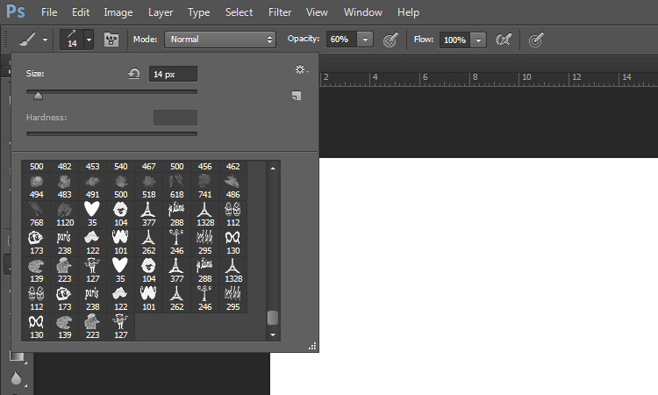The height and width of the screenshot is (395, 658).
Task: Choose heart brush 35 beside the 127 brush
Action: [x=121, y=270]
